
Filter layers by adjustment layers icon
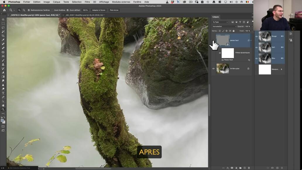tap(236, 22)
